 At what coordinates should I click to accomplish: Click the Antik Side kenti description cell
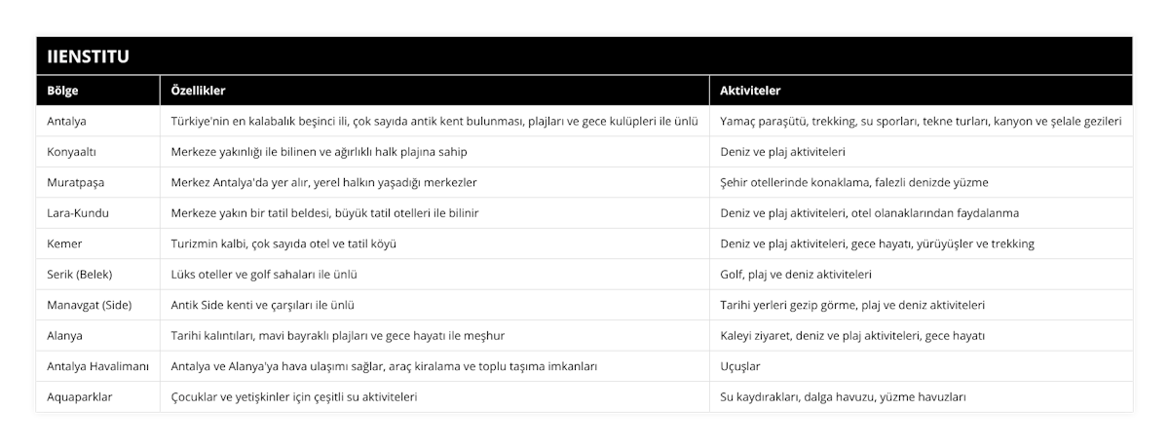click(x=434, y=305)
